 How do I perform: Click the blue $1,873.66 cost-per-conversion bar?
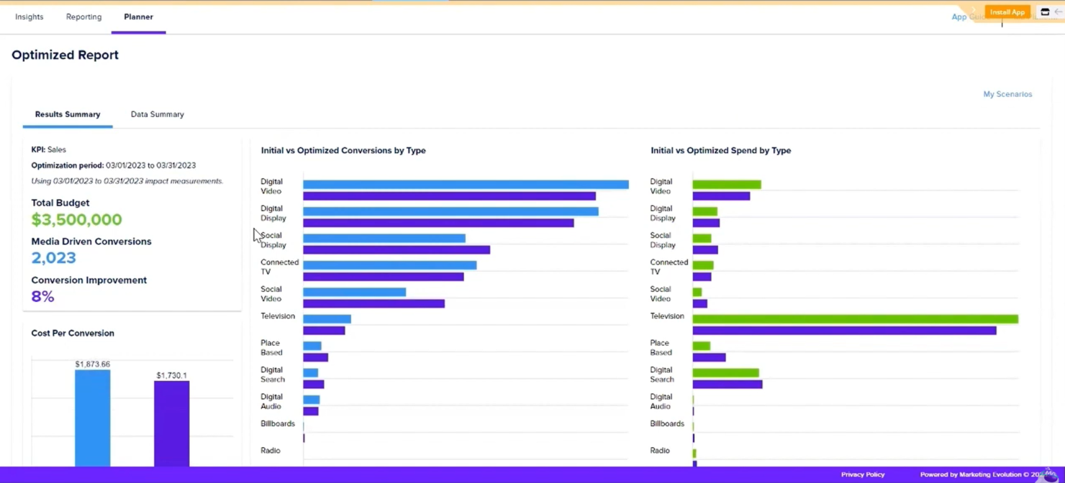click(91, 417)
